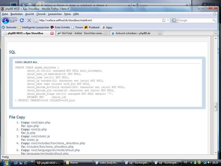
Task: Open the Ansicht menu
Action: (x=30, y=14)
